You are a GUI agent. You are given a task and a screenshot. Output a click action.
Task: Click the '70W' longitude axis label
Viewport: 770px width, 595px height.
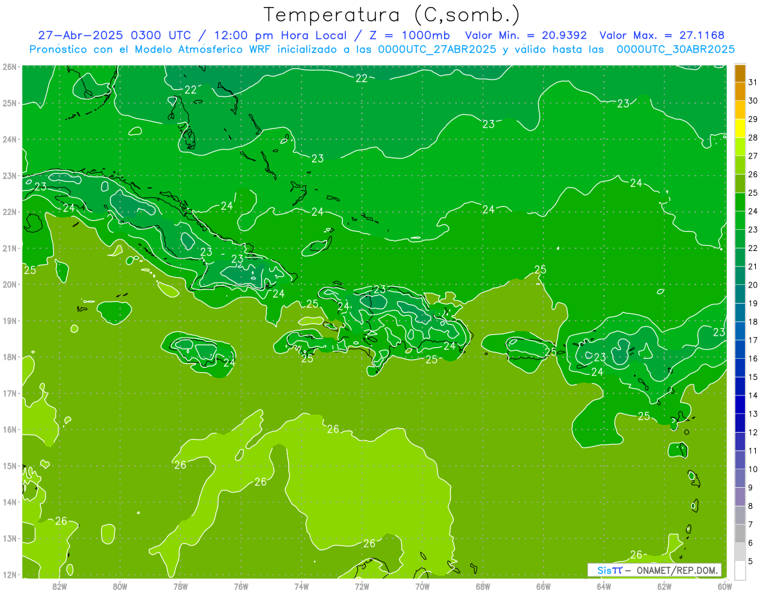tap(422, 586)
